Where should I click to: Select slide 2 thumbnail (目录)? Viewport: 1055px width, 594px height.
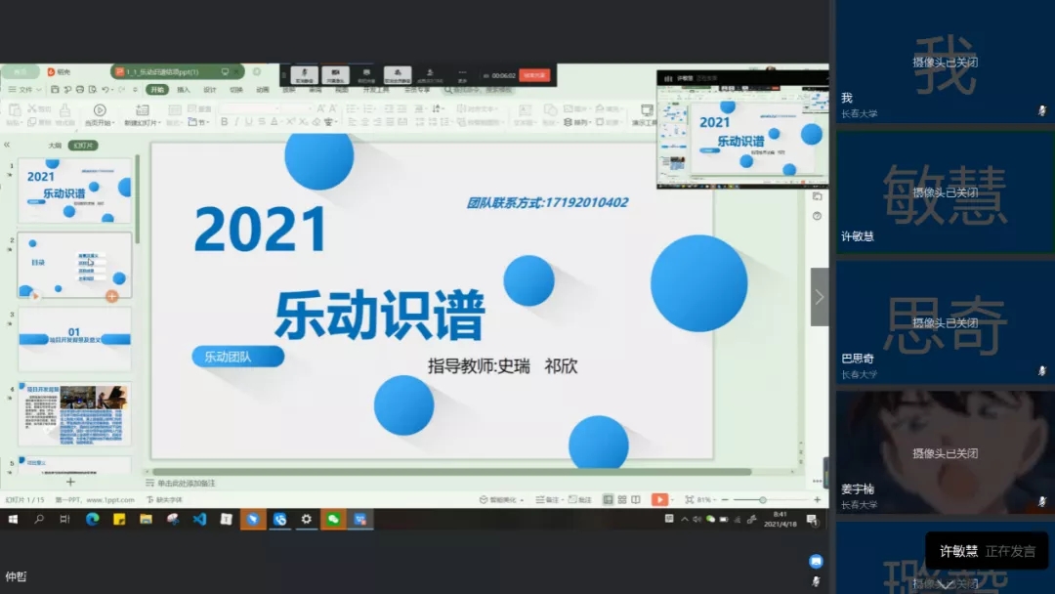click(x=74, y=265)
